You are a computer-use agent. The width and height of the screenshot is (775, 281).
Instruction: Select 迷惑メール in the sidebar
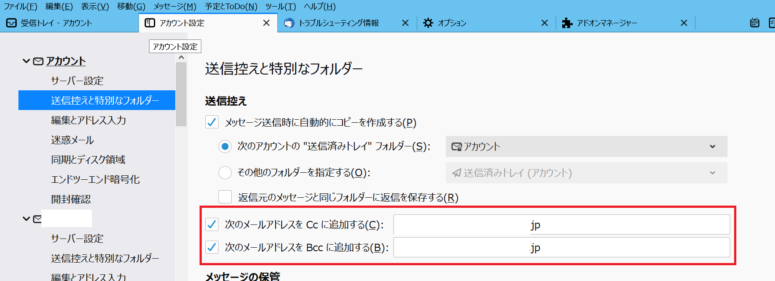[73, 140]
